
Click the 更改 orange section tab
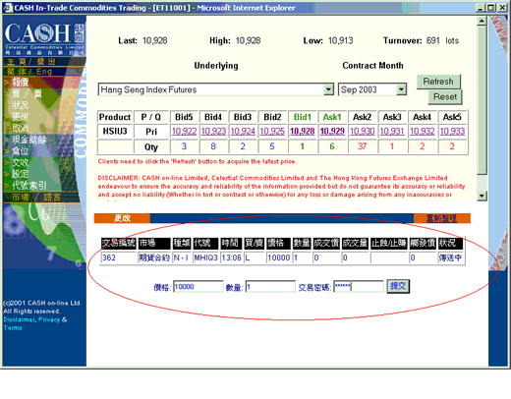coord(122,218)
